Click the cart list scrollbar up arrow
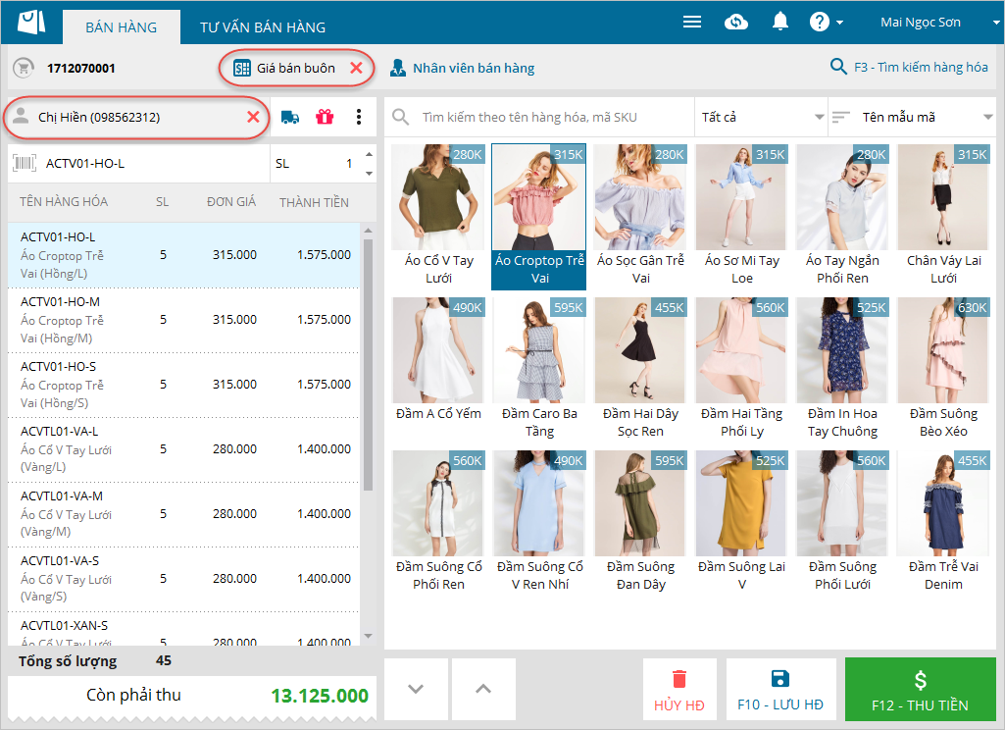The image size is (1005, 730). coord(368,230)
